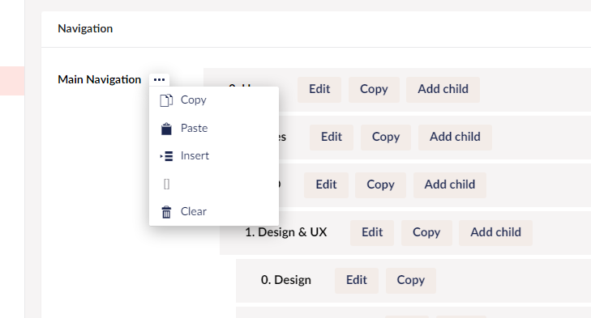The height and width of the screenshot is (318, 591).
Task: Click the unlabeled brackets icon in menu
Action: 166,184
